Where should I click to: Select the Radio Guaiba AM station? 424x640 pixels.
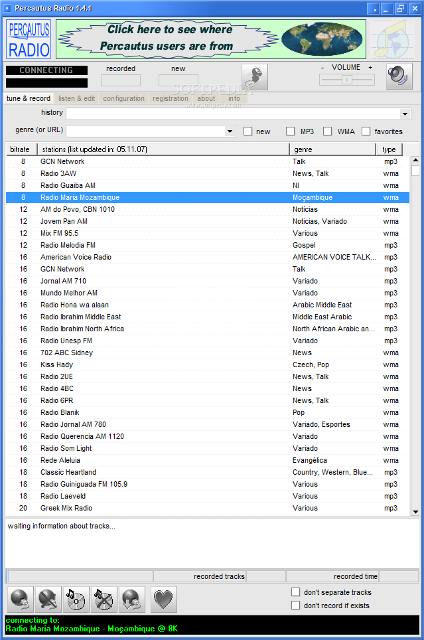pos(208,185)
